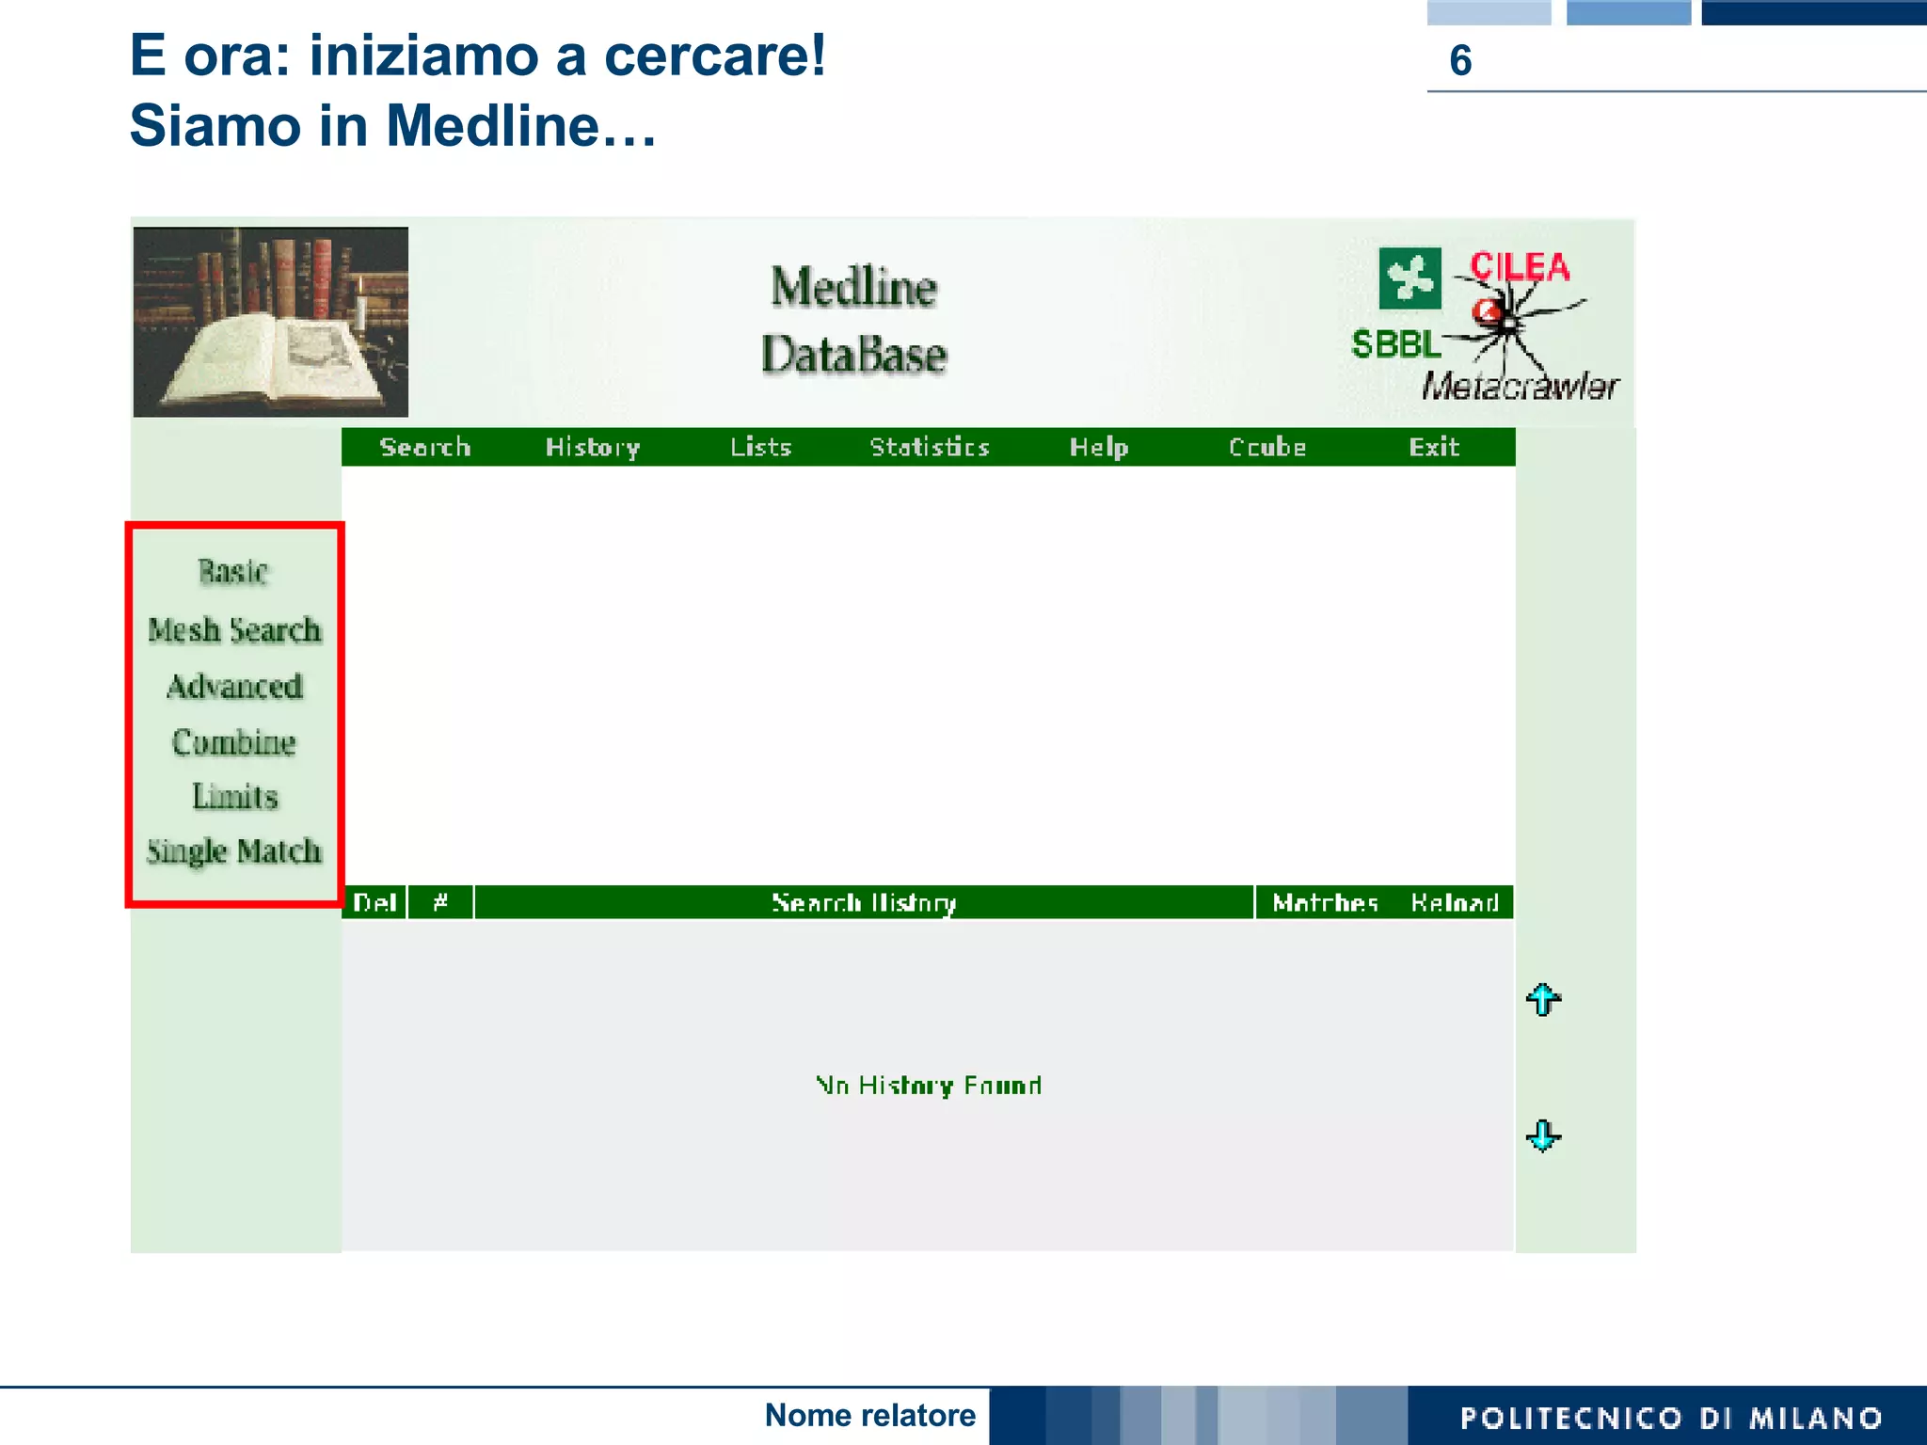Viewport: 1927px width, 1445px height.
Task: Choose Advanced search in the sidebar
Action: point(234,686)
